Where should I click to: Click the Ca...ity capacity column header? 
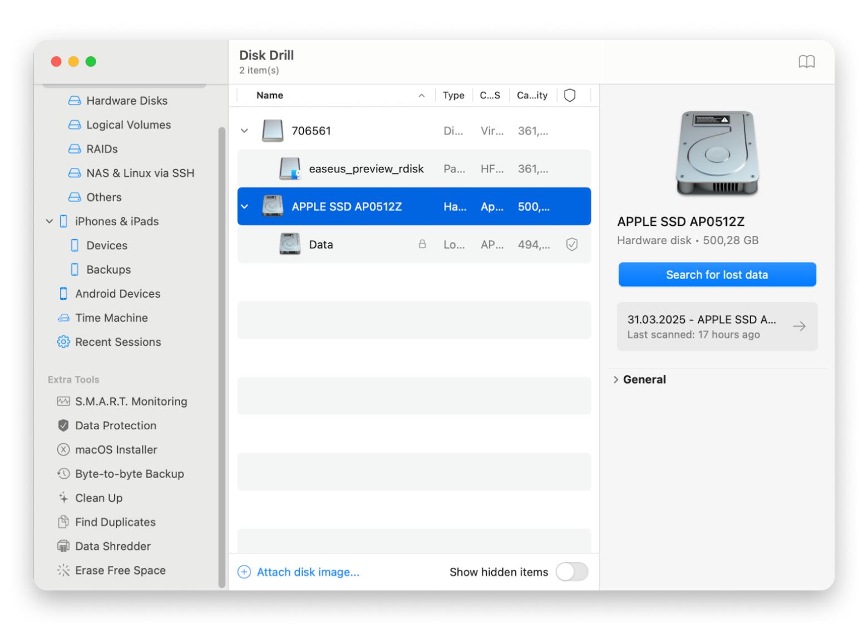[532, 96]
